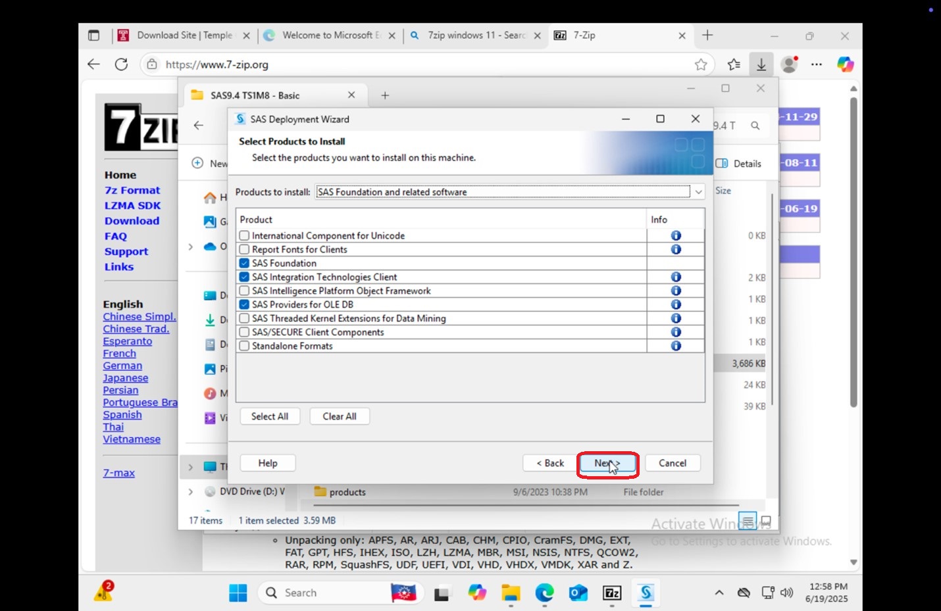The width and height of the screenshot is (941, 611).
Task: Open info for Report Fonts for Clients
Action: tap(676, 249)
